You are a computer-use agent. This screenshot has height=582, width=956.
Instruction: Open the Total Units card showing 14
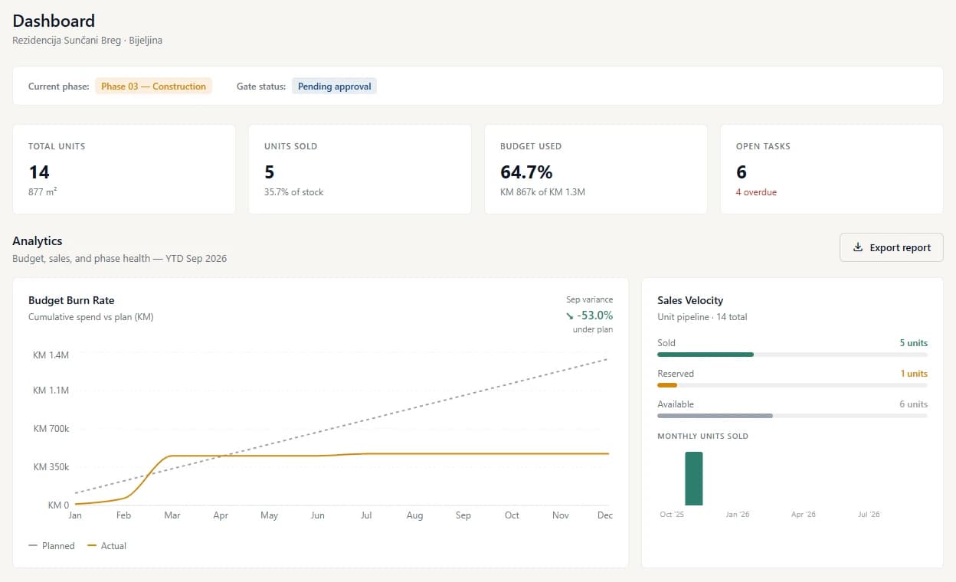(x=124, y=169)
